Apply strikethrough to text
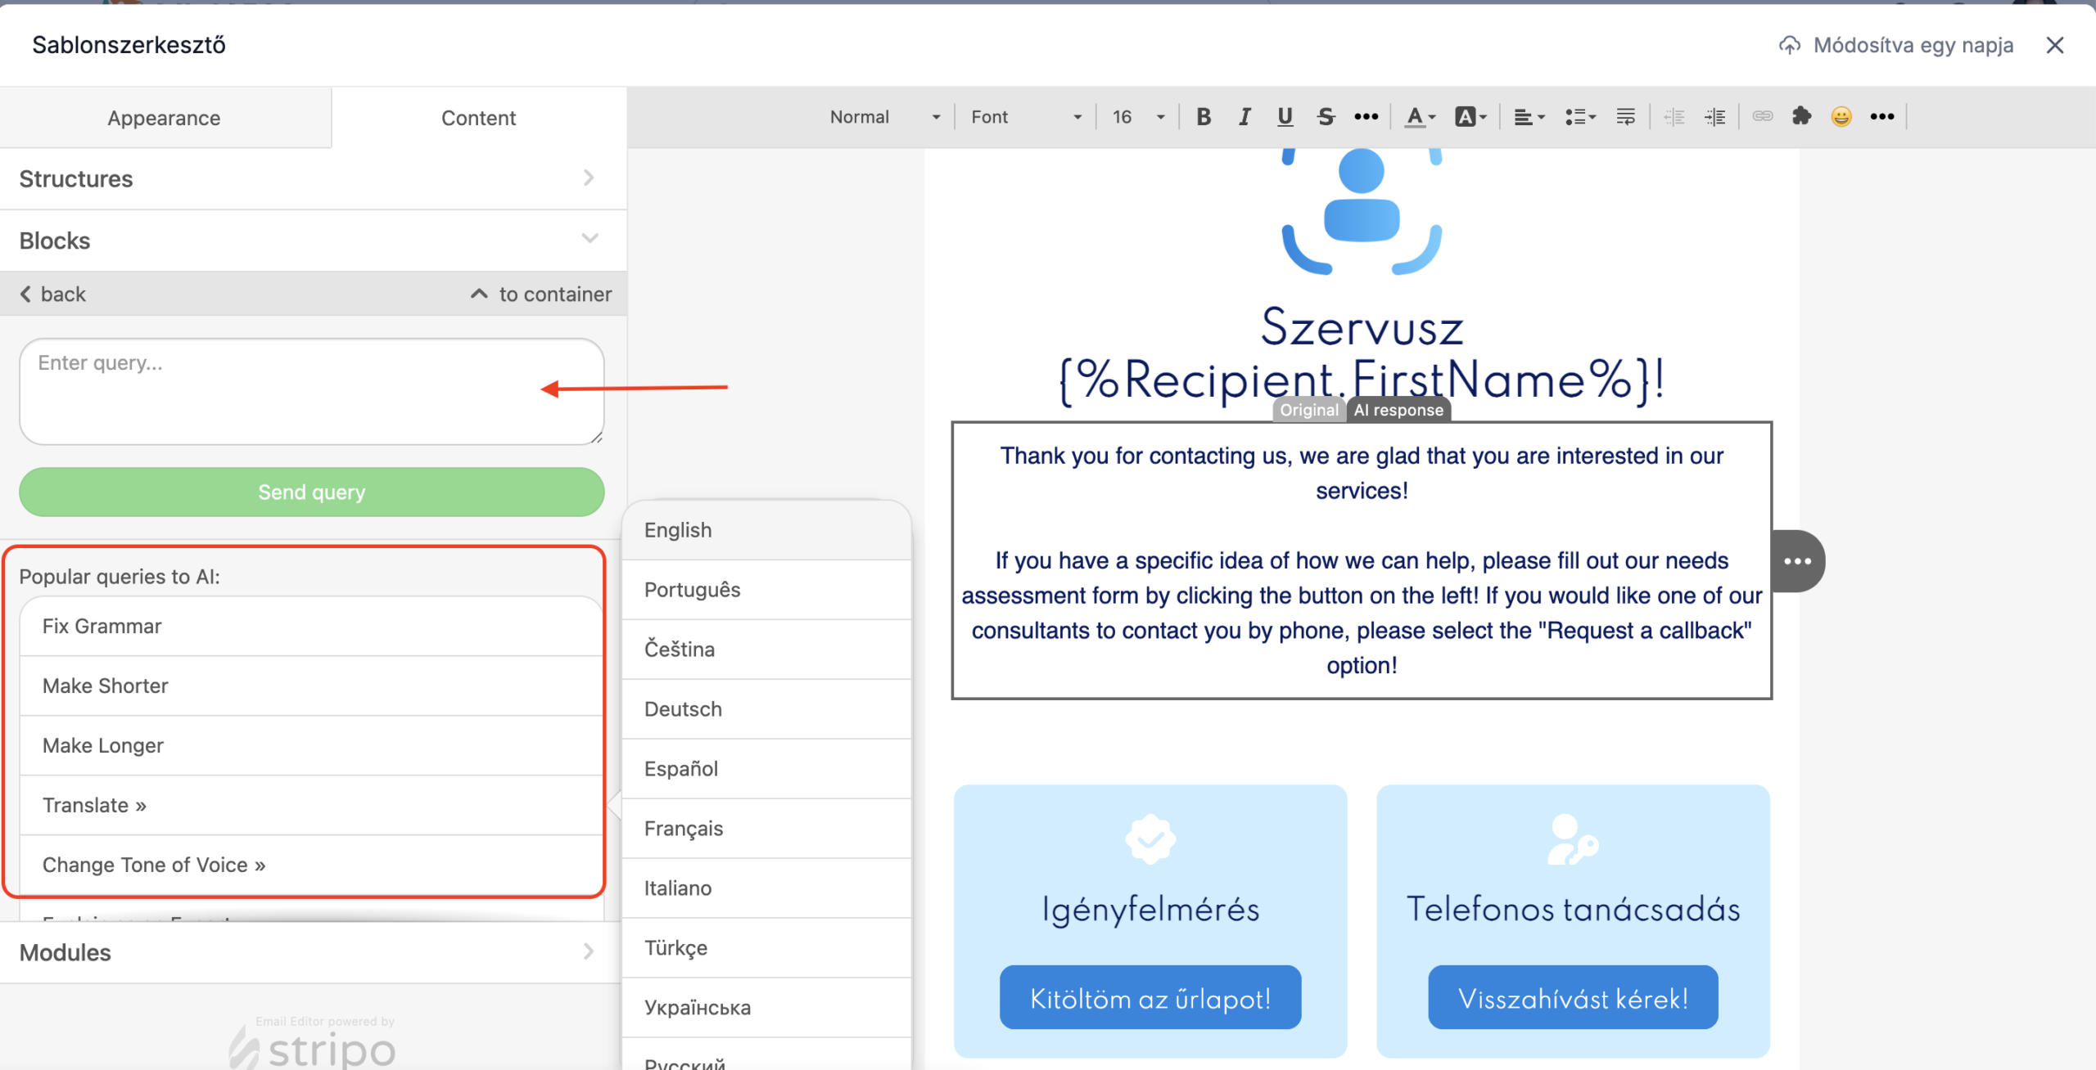This screenshot has height=1070, width=2096. [x=1326, y=117]
